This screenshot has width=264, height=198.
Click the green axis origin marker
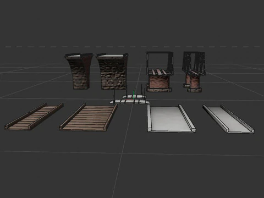134,95
